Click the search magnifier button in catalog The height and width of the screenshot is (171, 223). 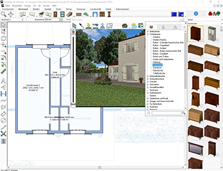pos(184,113)
